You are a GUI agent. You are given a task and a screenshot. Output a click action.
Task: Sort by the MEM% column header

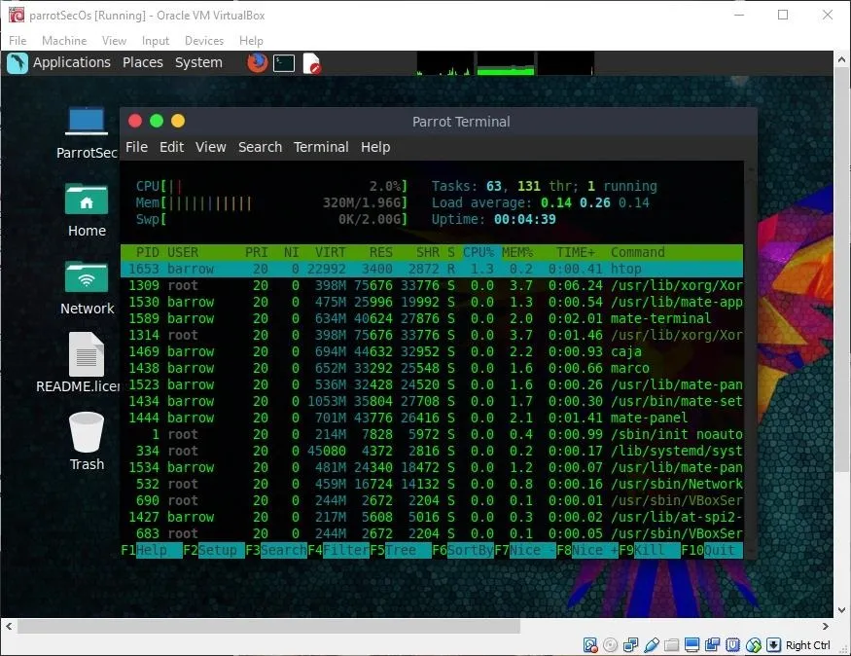[517, 252]
